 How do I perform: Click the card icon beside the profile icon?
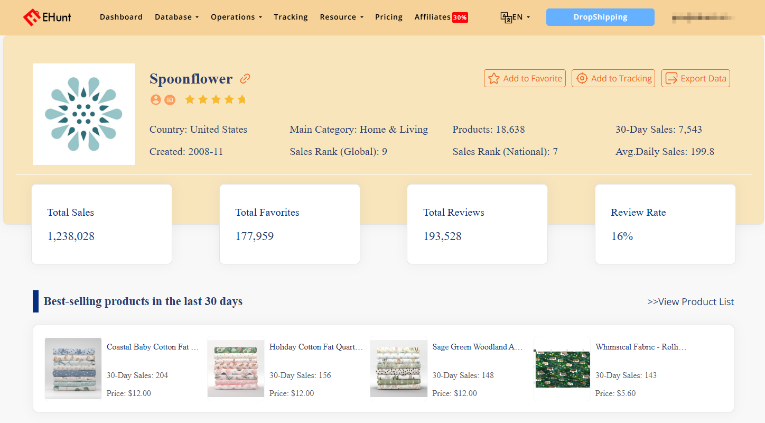[170, 99]
